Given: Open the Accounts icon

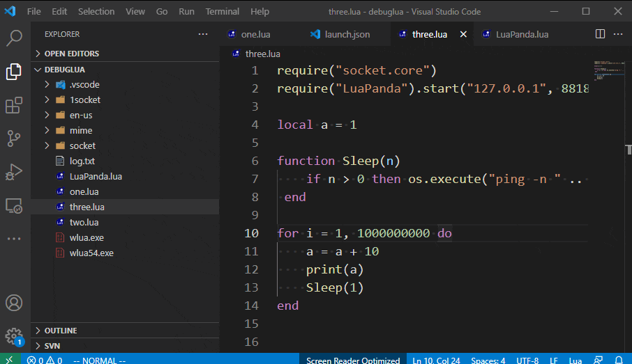Looking at the screenshot, I should coord(14,303).
